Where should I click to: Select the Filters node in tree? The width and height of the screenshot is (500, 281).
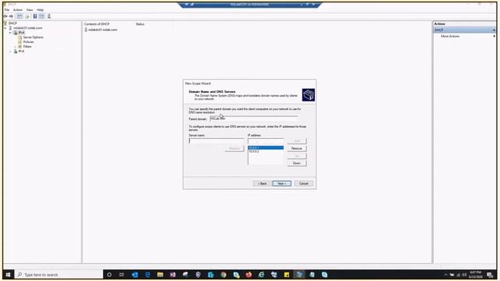27,47
